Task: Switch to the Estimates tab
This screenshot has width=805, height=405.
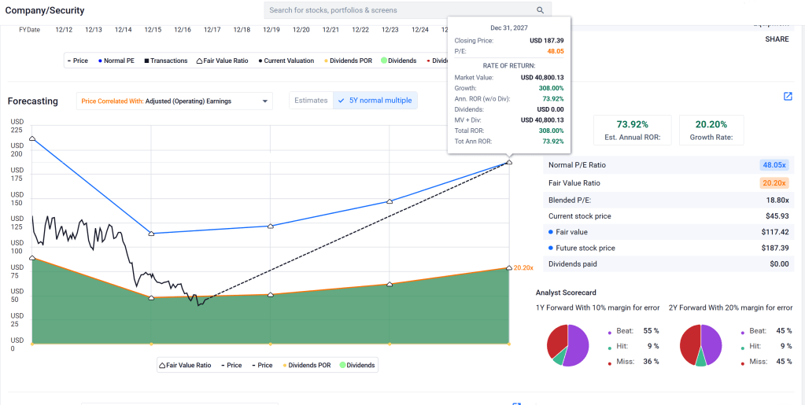Action: click(x=311, y=101)
